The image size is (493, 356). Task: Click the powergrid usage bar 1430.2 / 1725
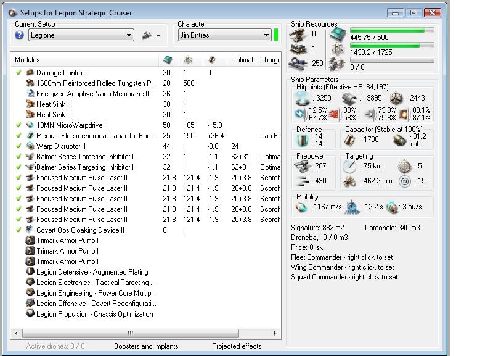[x=392, y=45]
